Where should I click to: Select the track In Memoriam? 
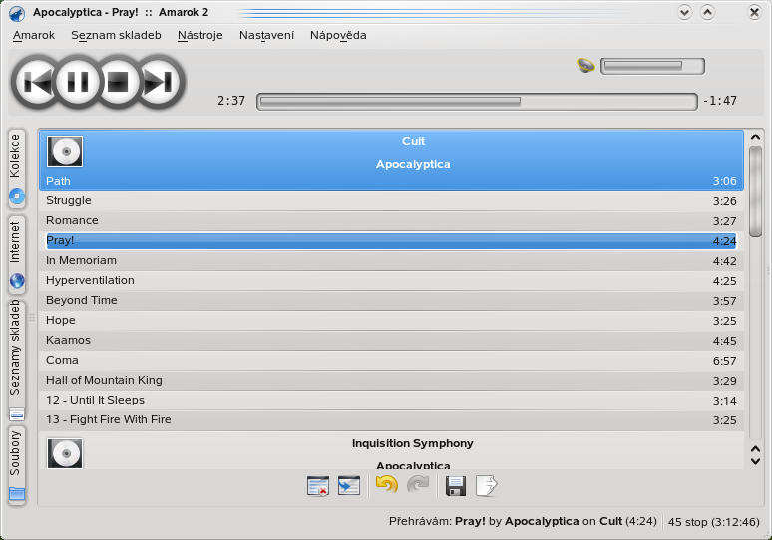click(391, 261)
